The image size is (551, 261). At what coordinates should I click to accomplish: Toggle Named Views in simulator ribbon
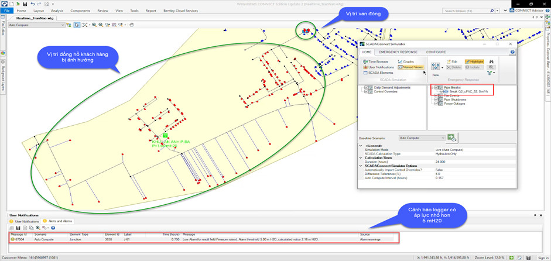pos(411,67)
